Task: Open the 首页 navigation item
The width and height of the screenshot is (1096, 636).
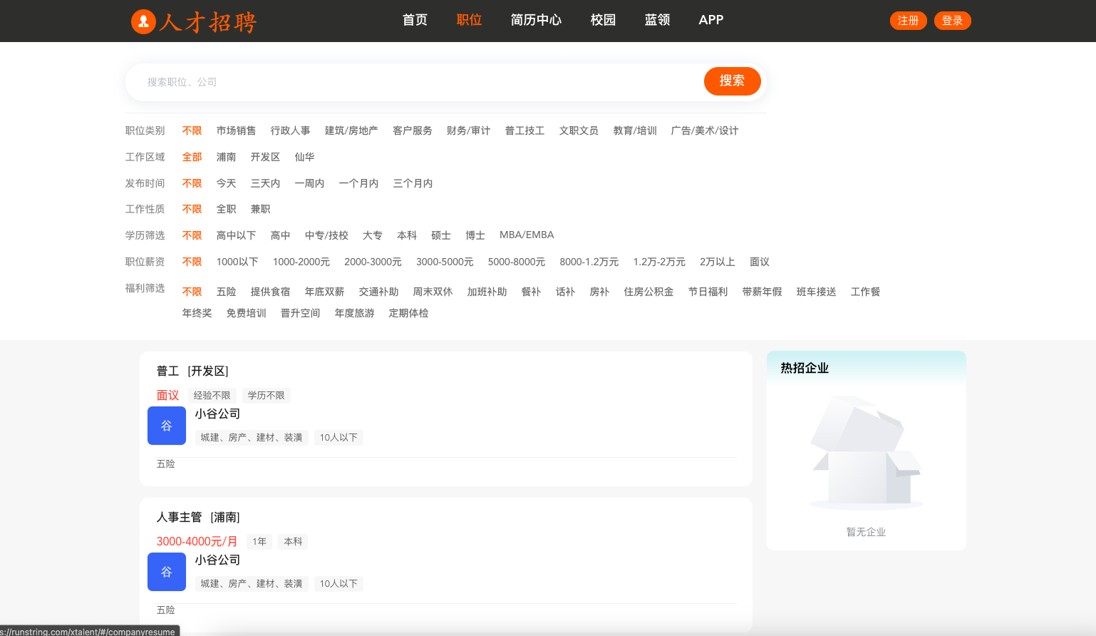Action: [414, 20]
